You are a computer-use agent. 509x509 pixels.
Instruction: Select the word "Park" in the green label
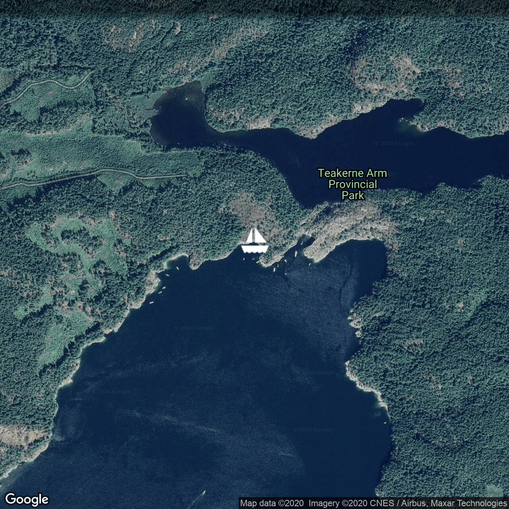click(353, 195)
